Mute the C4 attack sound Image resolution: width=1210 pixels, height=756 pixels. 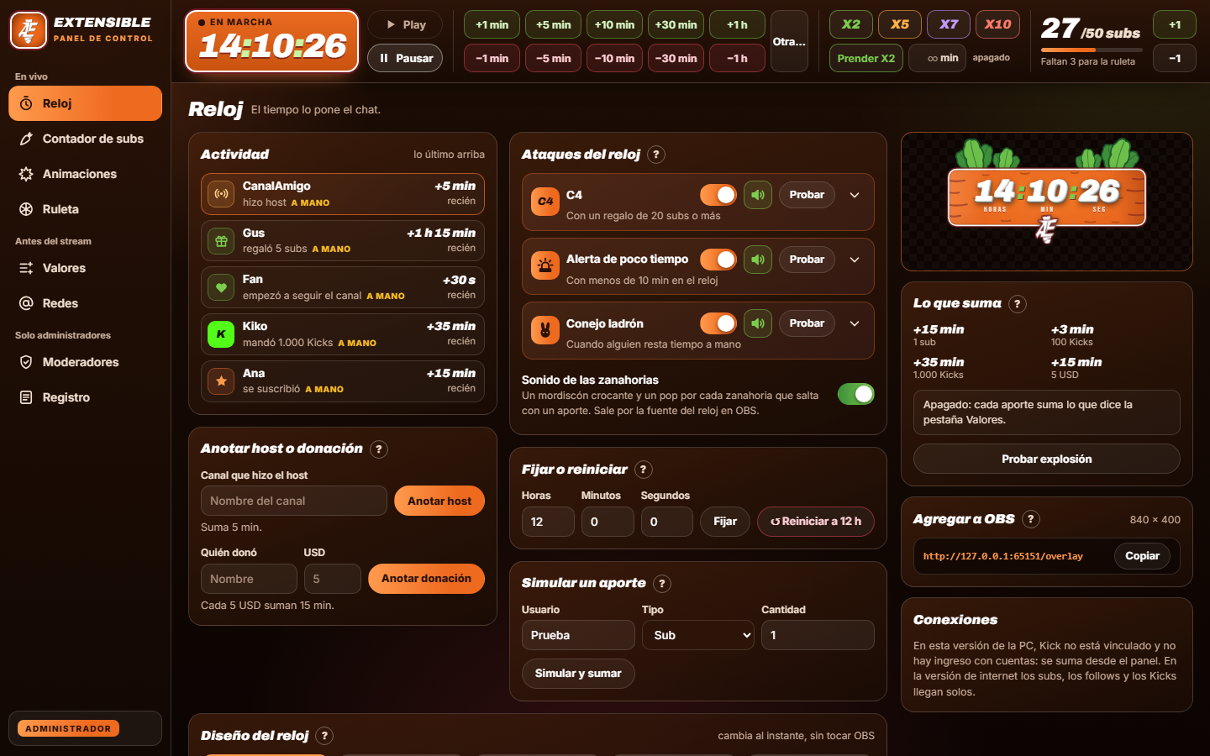[758, 195]
